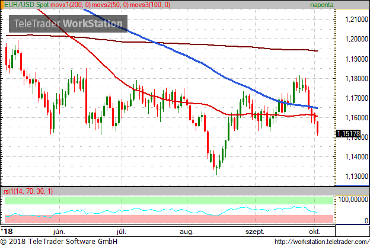Image resolution: width=370 pixels, height=247 pixels.
Task: Click the 1,14000 price axis value
Action: click(356, 156)
